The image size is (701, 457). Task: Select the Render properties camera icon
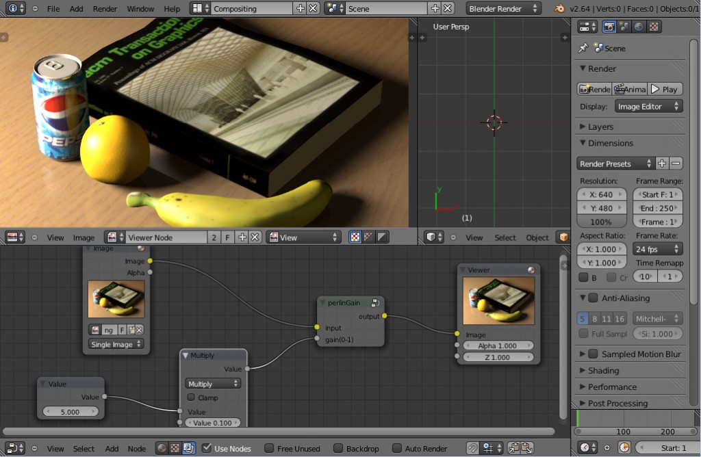(x=609, y=25)
